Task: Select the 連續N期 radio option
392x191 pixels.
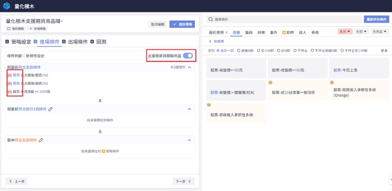Action: (x=239, y=51)
